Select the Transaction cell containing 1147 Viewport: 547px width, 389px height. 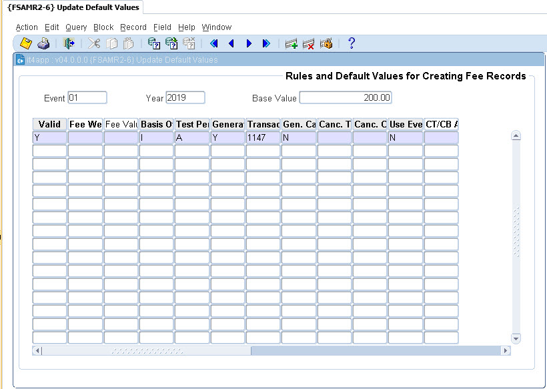[x=263, y=137]
